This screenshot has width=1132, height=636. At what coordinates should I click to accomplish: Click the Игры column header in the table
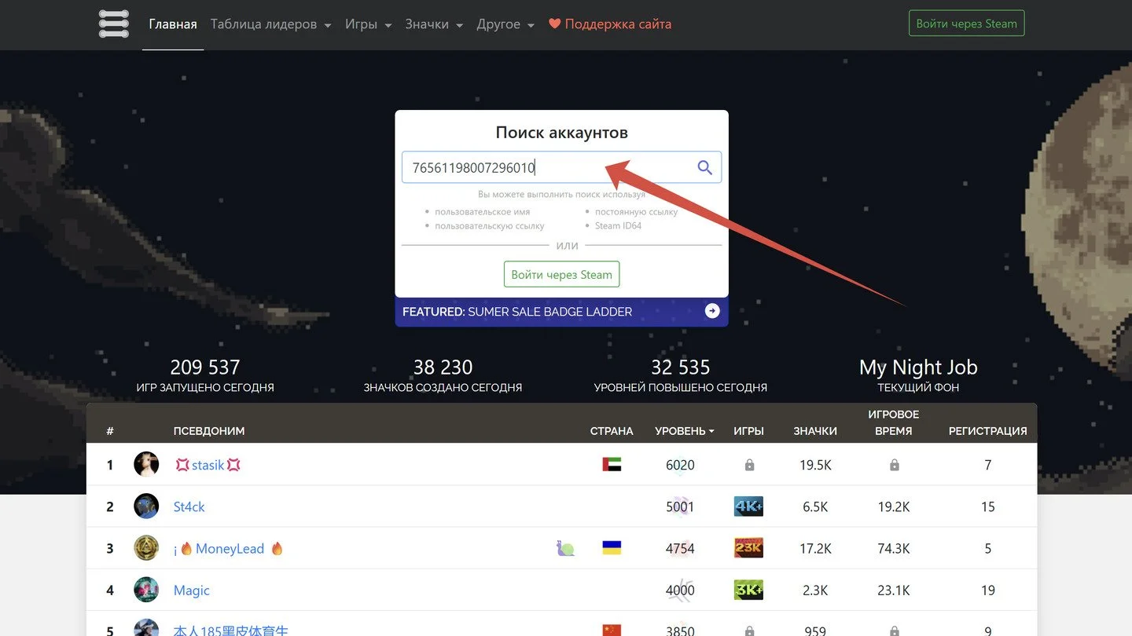(748, 431)
